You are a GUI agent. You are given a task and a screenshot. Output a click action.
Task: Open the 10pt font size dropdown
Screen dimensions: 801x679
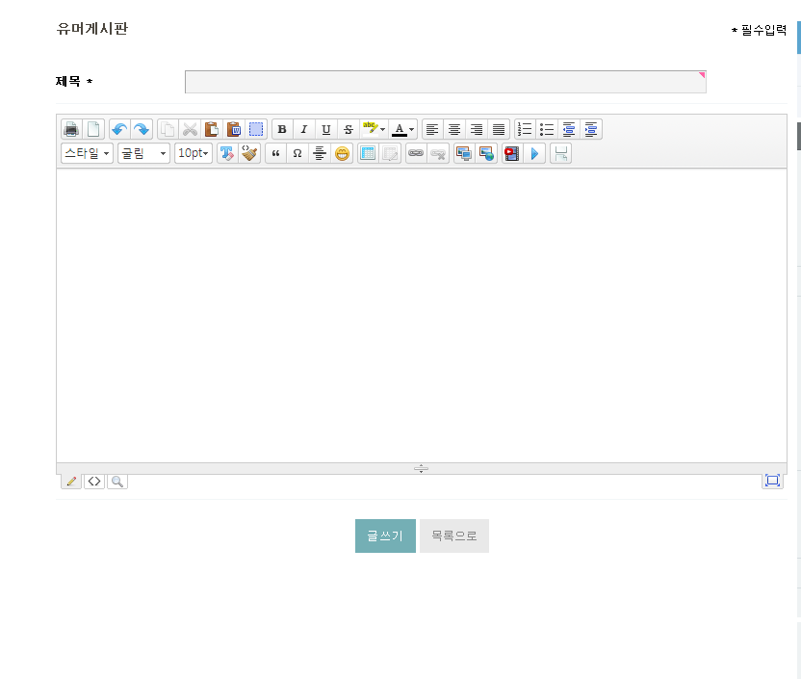(194, 153)
